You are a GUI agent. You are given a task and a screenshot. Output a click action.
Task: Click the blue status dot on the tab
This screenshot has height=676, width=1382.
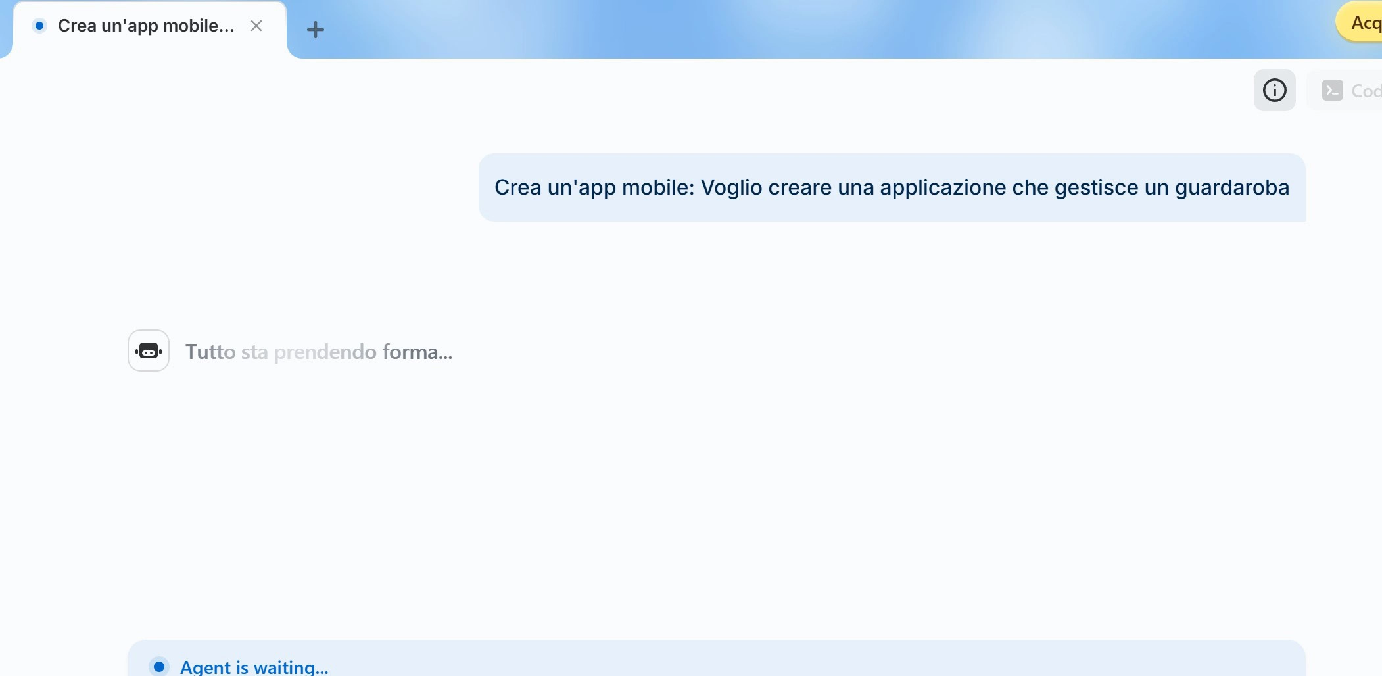click(x=39, y=26)
